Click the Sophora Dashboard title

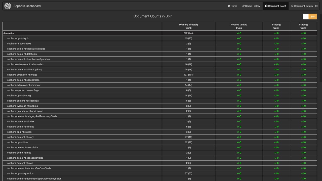(x=27, y=6)
